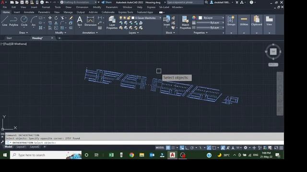Click the Scale tool icon

[x=56, y=28]
